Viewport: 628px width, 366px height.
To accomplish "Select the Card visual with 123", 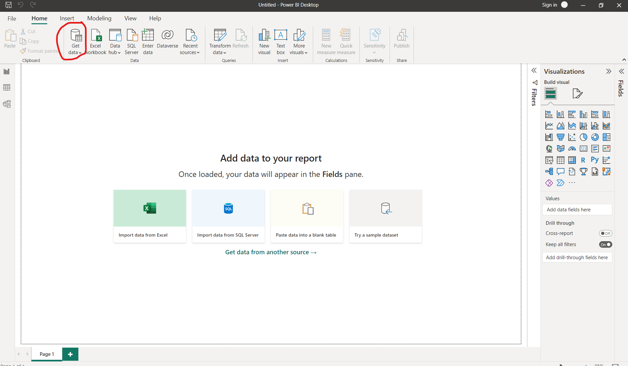I will pyautogui.click(x=583, y=149).
